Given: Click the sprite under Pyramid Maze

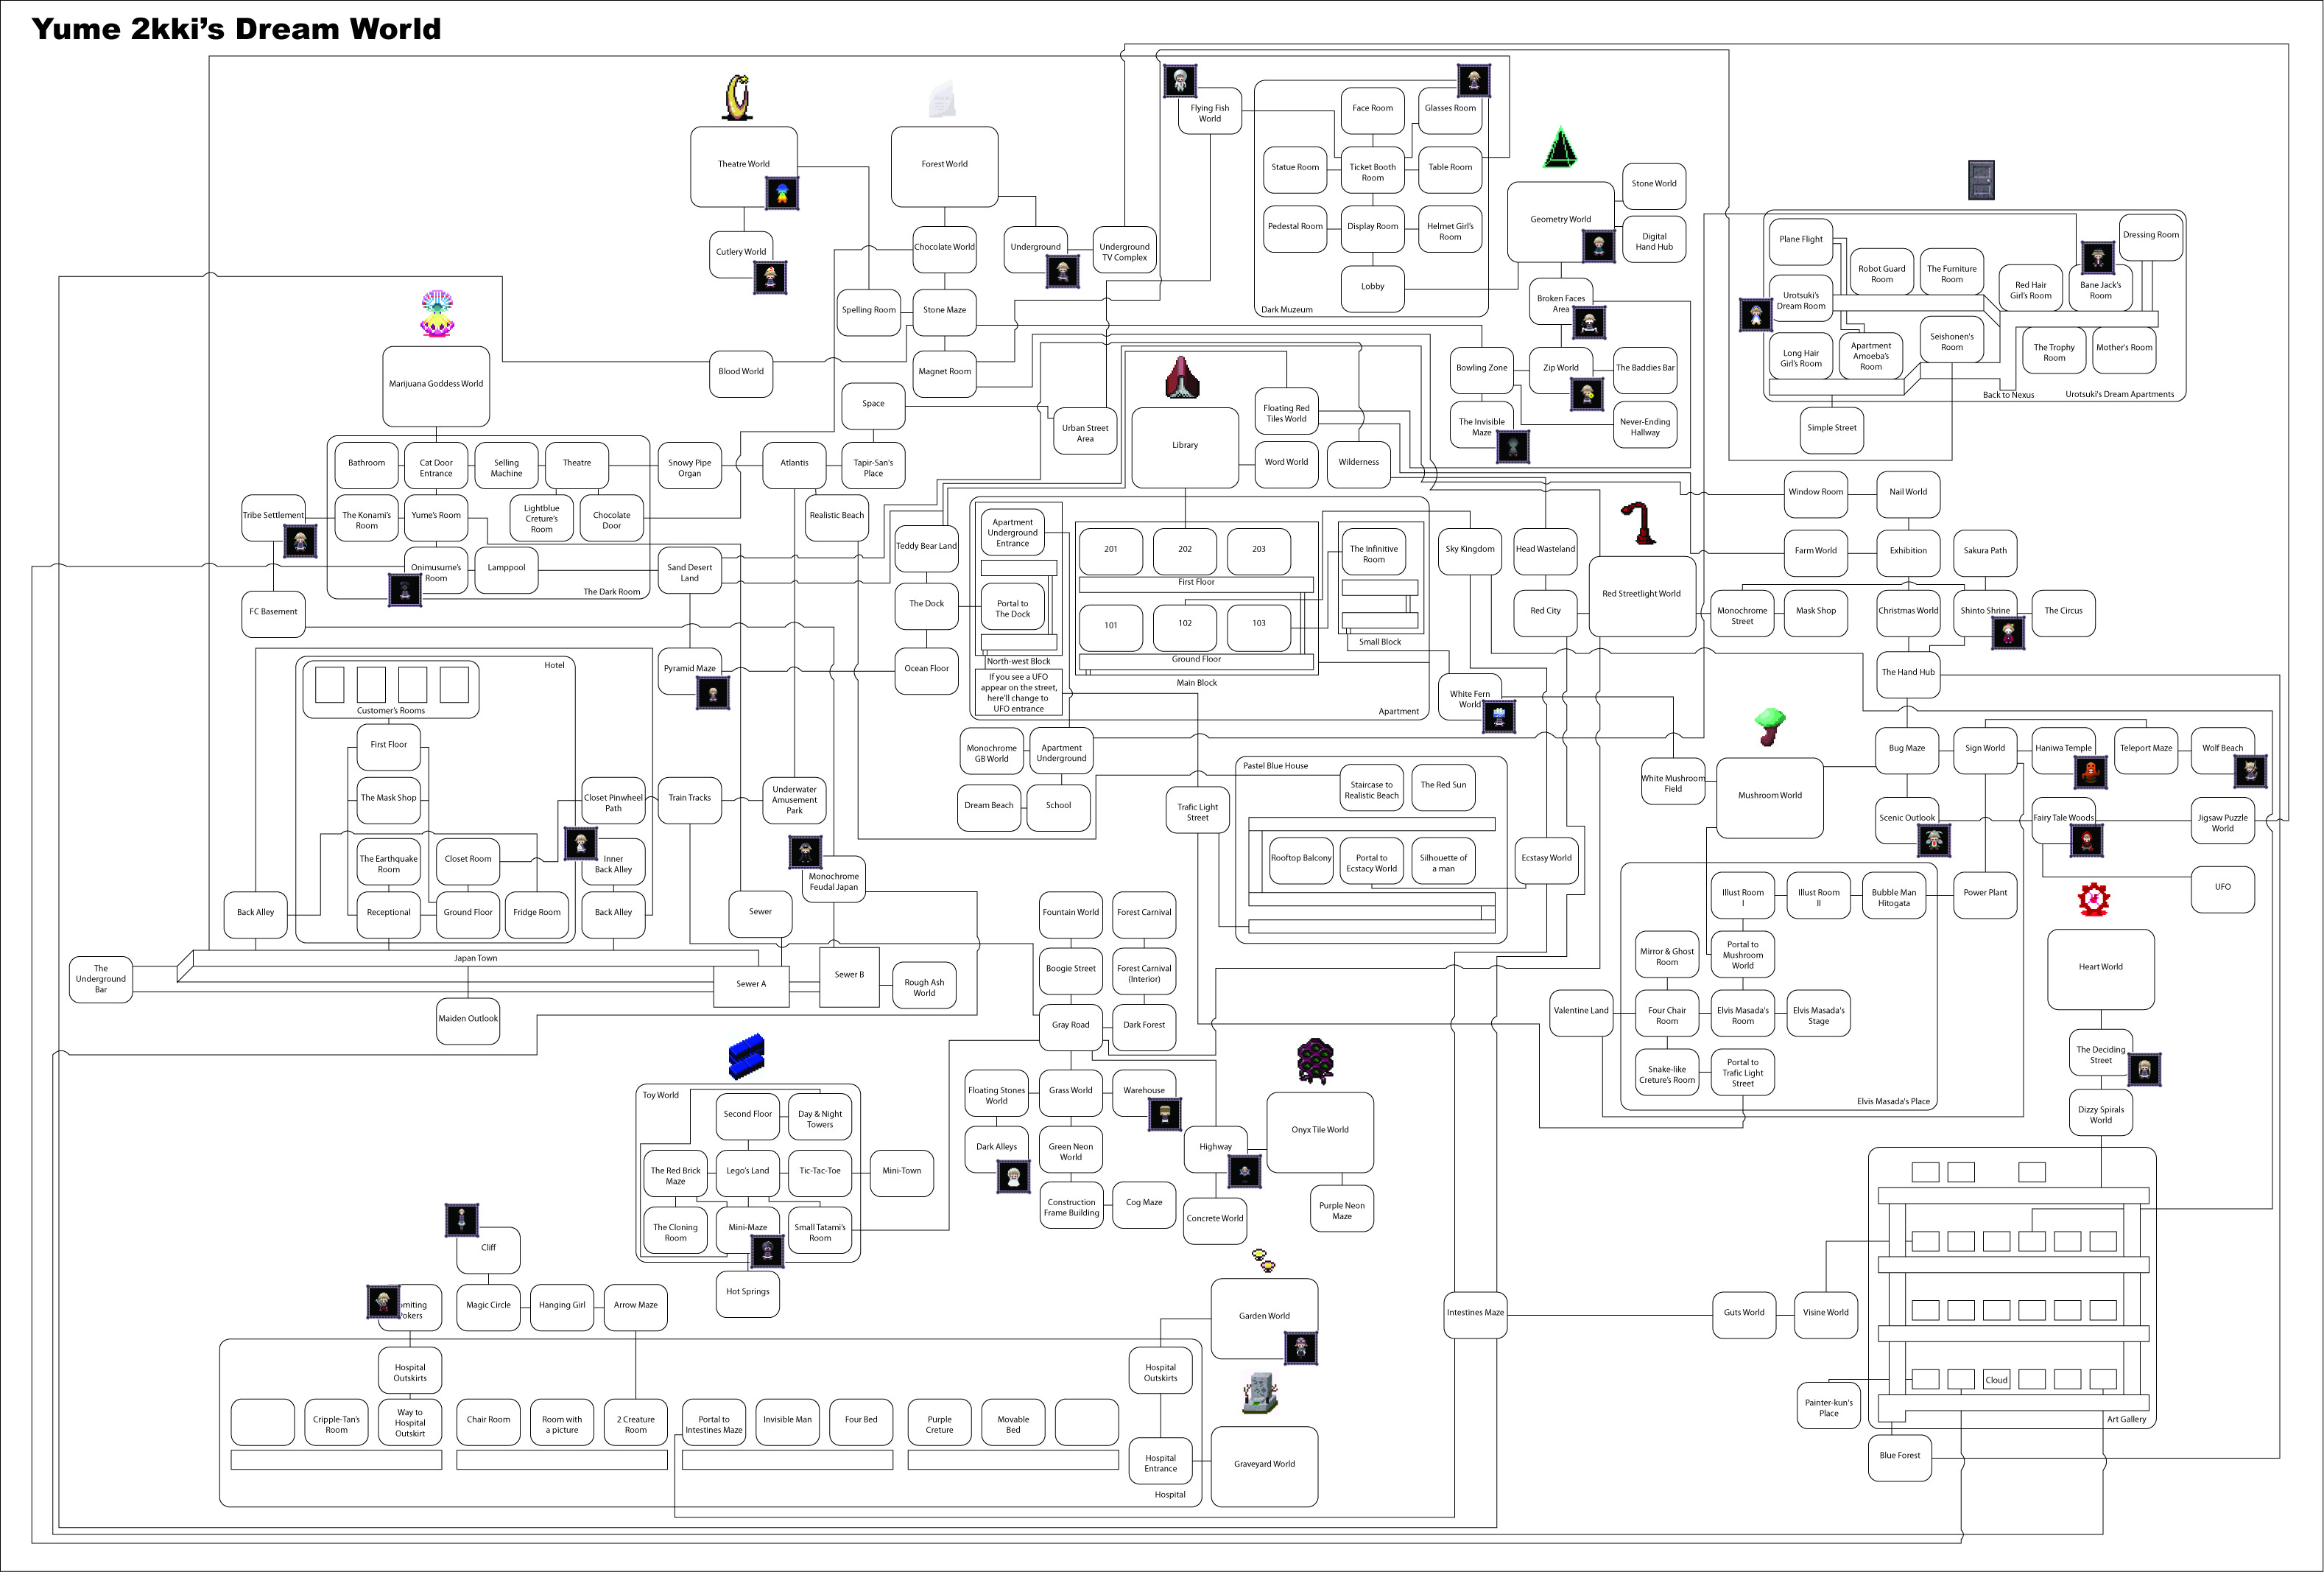Looking at the screenshot, I should point(712,692).
